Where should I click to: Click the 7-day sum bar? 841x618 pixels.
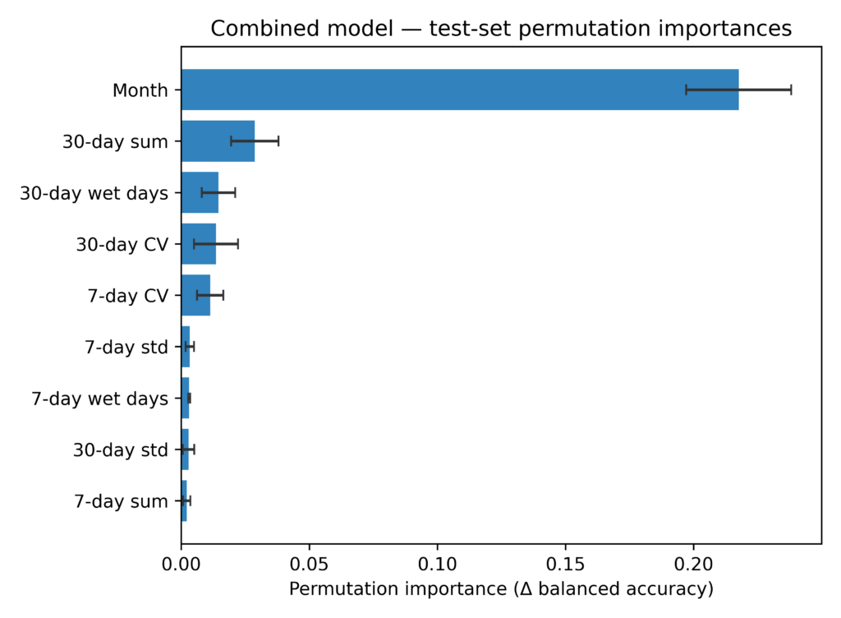click(x=185, y=500)
